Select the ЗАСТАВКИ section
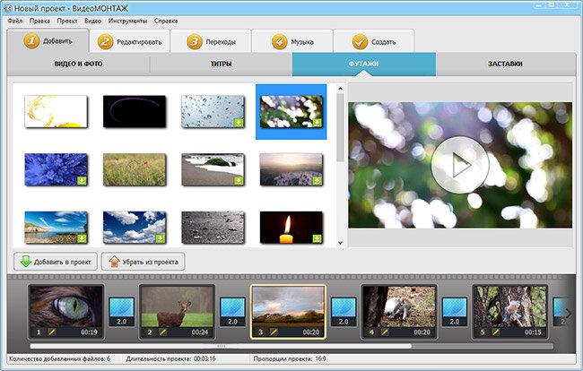The image size is (583, 371). pyautogui.click(x=505, y=64)
